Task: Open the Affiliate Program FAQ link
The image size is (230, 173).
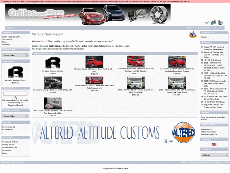Action: click(209, 134)
